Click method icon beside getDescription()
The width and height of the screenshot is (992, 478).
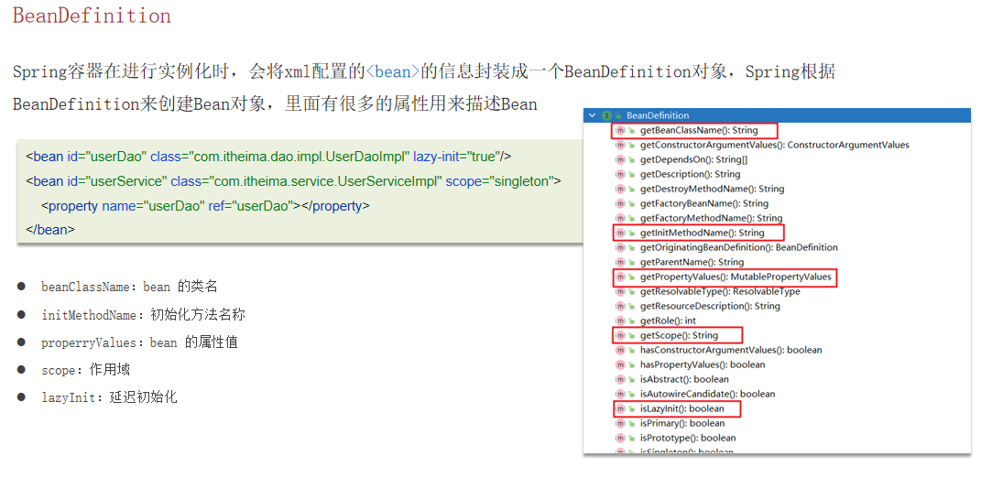(x=621, y=174)
